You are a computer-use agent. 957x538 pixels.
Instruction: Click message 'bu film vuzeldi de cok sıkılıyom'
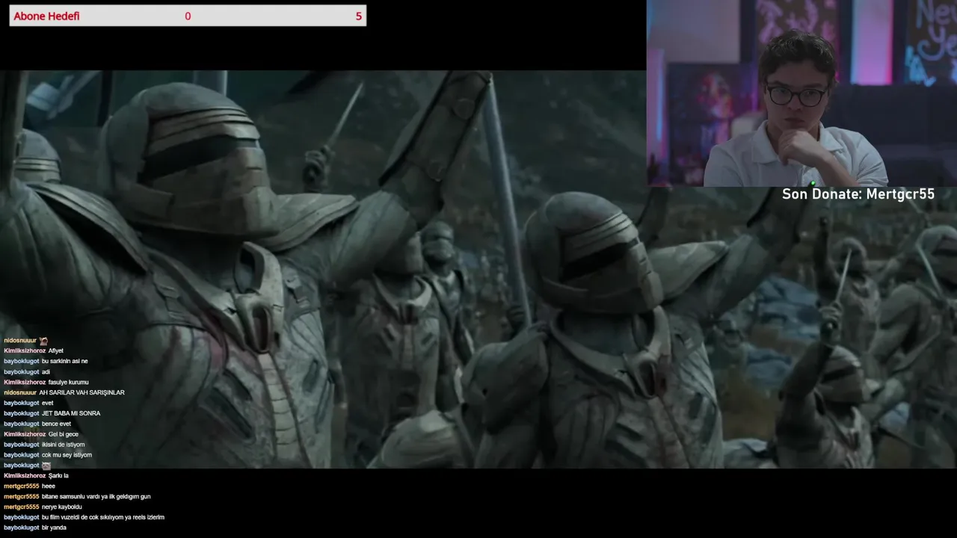pos(103,517)
